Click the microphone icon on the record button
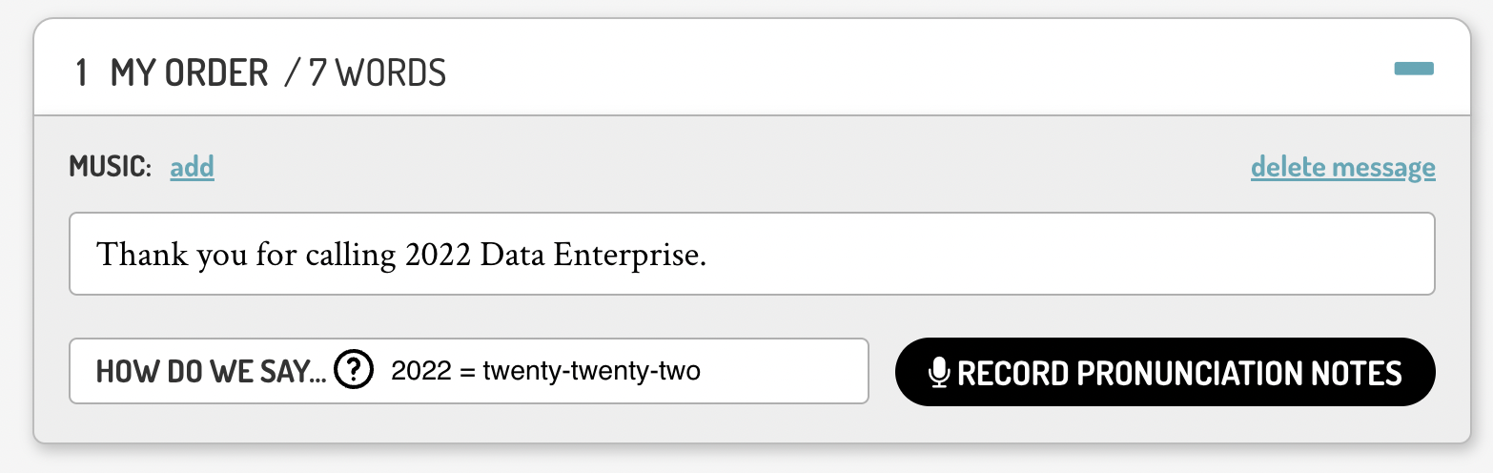The height and width of the screenshot is (473, 1493). [938, 373]
